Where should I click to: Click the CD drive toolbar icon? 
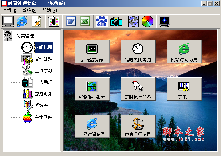(x=133, y=21)
